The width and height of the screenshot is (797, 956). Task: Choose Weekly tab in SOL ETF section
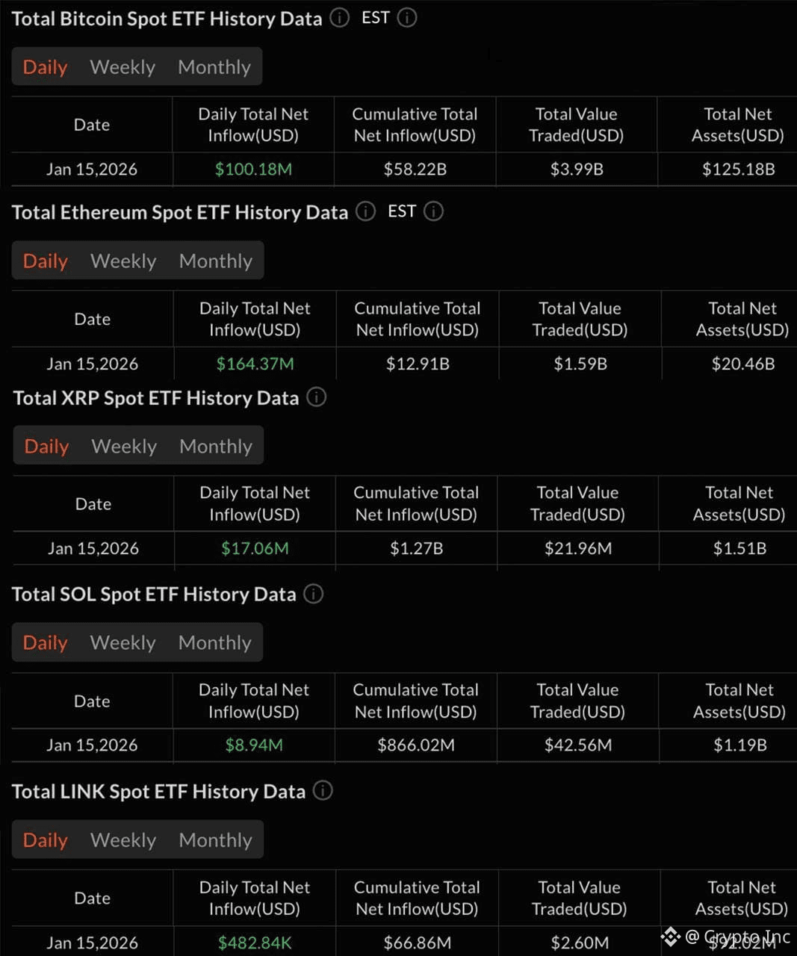tap(123, 643)
